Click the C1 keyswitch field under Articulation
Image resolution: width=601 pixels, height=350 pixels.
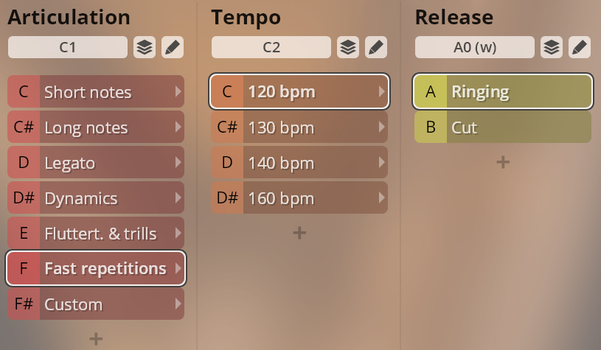pos(67,47)
